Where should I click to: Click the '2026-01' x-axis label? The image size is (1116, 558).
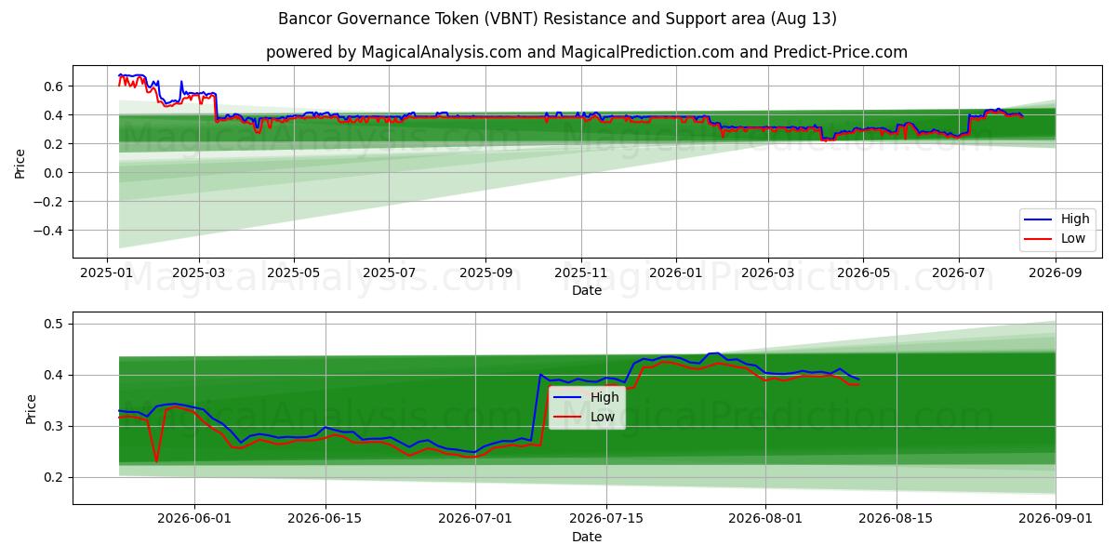pyautogui.click(x=675, y=274)
